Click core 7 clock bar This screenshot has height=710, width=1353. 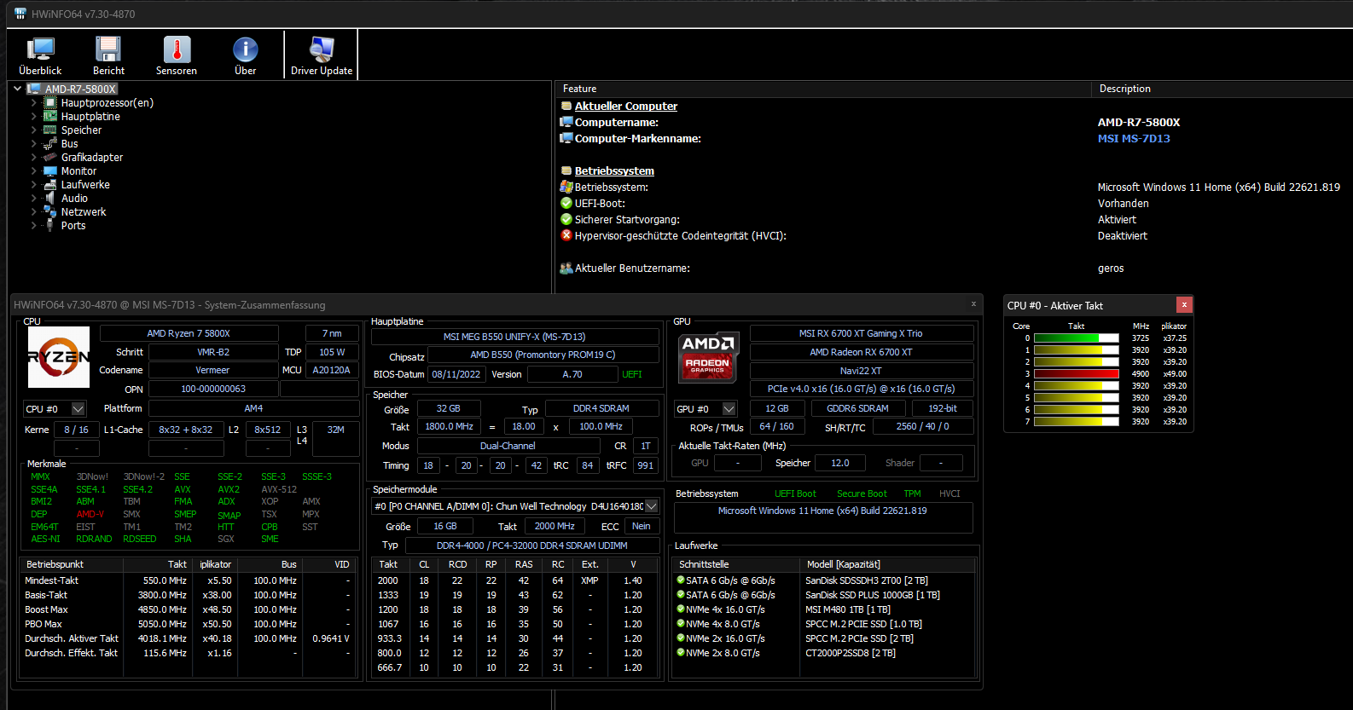point(1076,421)
